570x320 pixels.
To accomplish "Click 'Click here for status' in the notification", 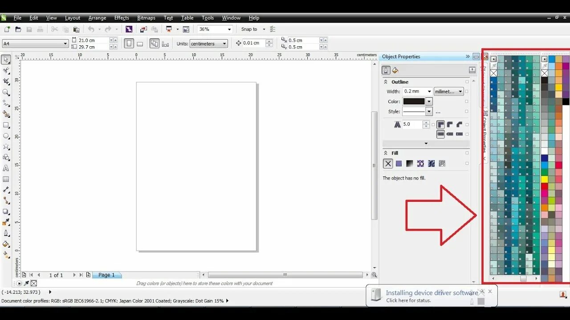I will [408, 300].
